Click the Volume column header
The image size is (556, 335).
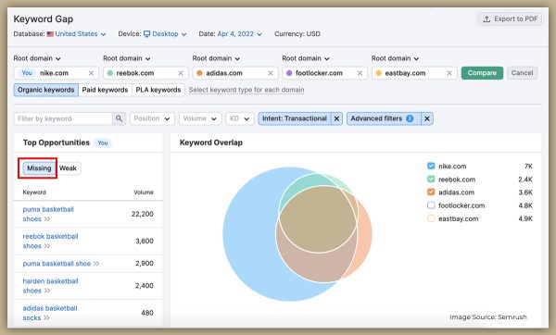click(x=144, y=192)
